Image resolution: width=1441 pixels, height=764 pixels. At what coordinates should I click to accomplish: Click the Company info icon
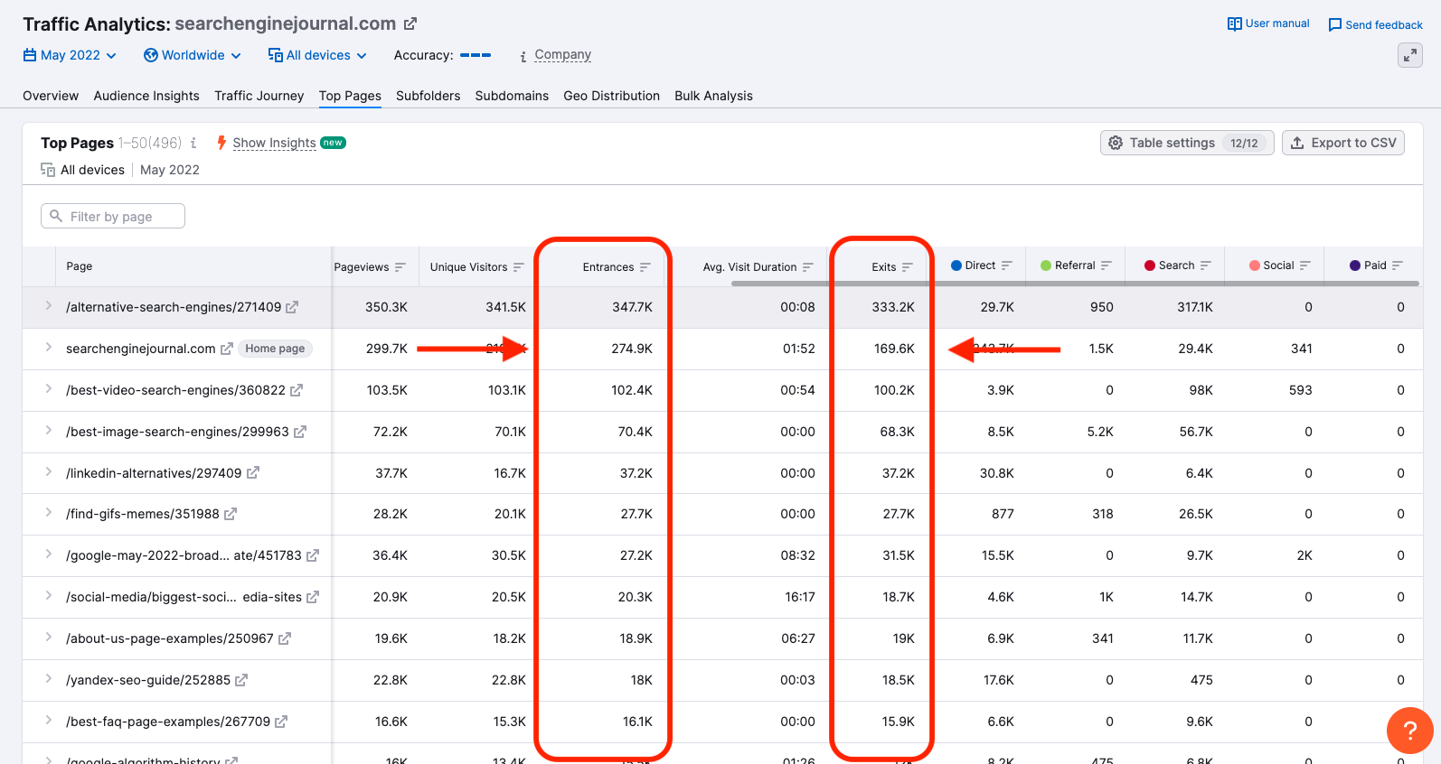(523, 56)
